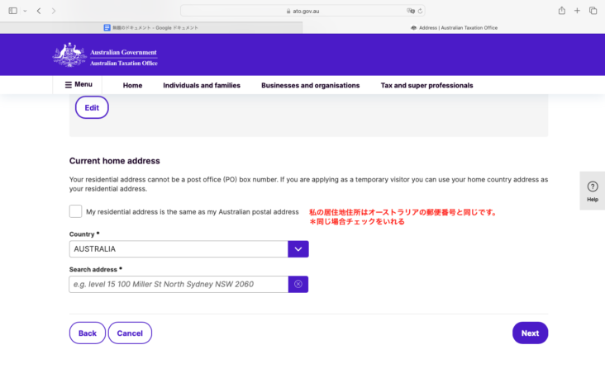Click the reload page icon in address bar

point(421,11)
